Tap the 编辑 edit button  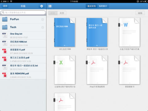click(x=140, y=13)
